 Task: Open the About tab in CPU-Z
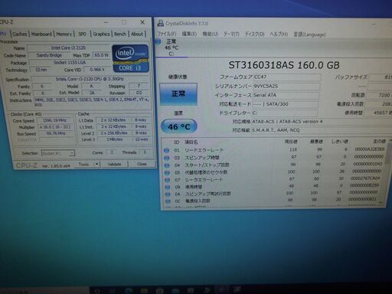(137, 34)
